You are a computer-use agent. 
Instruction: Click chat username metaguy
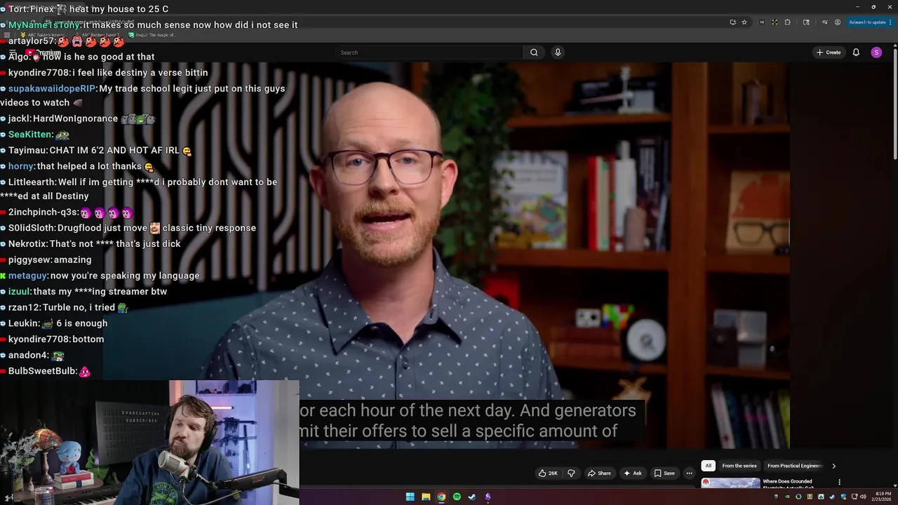click(28, 276)
